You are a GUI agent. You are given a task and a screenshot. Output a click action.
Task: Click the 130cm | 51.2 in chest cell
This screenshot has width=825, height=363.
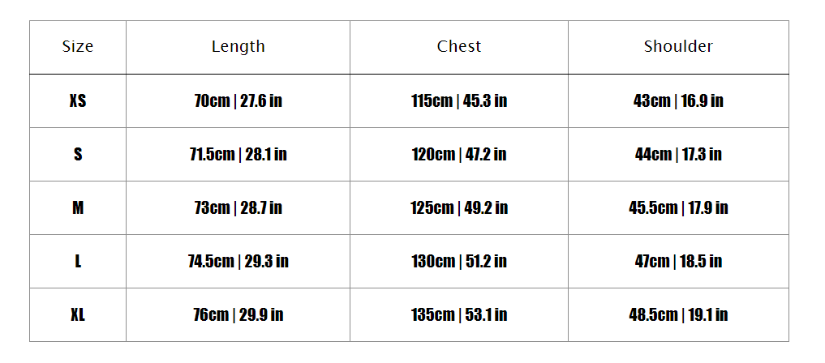coord(459,262)
